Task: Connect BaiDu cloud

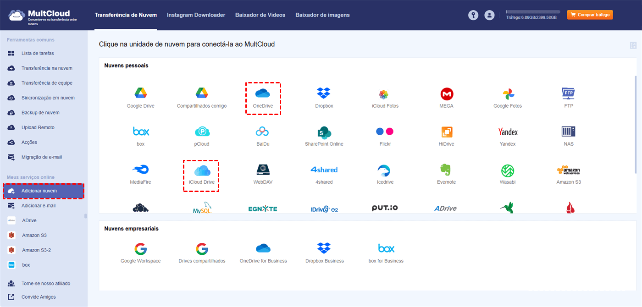Action: [263, 136]
